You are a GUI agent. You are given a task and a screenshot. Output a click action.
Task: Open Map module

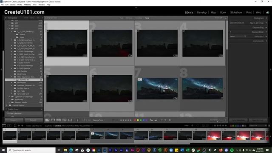click(x=213, y=12)
